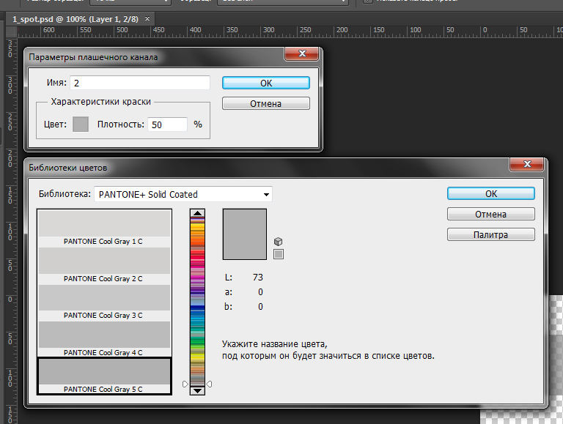Click the small web-safe color square below the cube icon
The width and height of the screenshot is (563, 424).
(x=279, y=254)
